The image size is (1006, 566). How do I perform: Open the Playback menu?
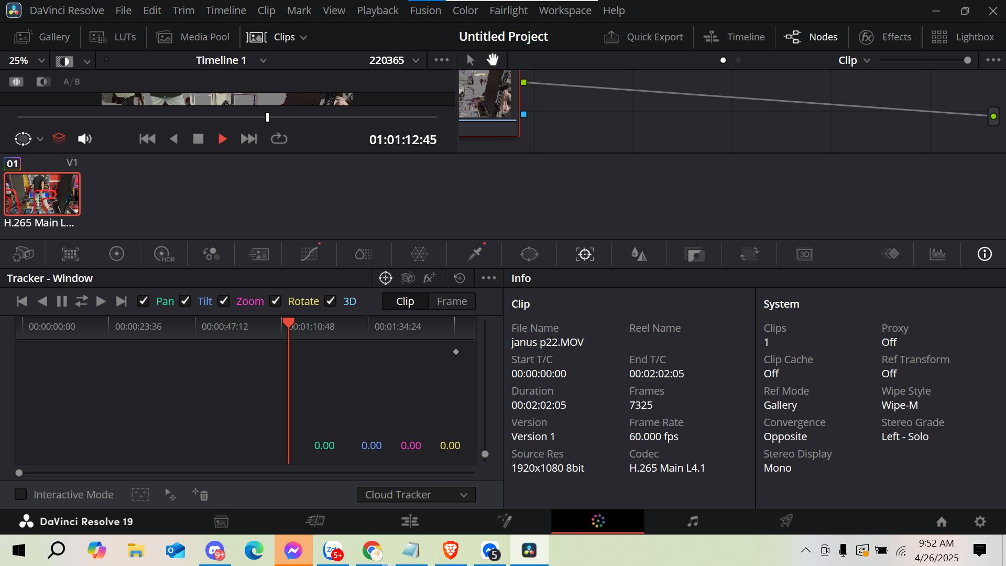(x=377, y=10)
